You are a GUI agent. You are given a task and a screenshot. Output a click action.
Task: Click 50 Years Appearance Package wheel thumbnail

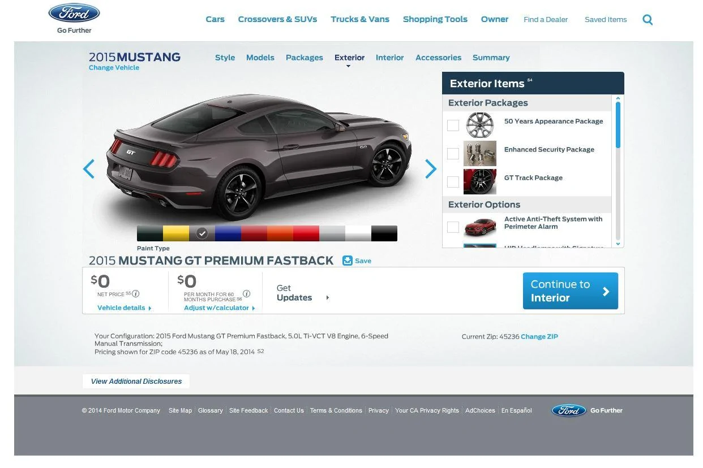click(480, 125)
